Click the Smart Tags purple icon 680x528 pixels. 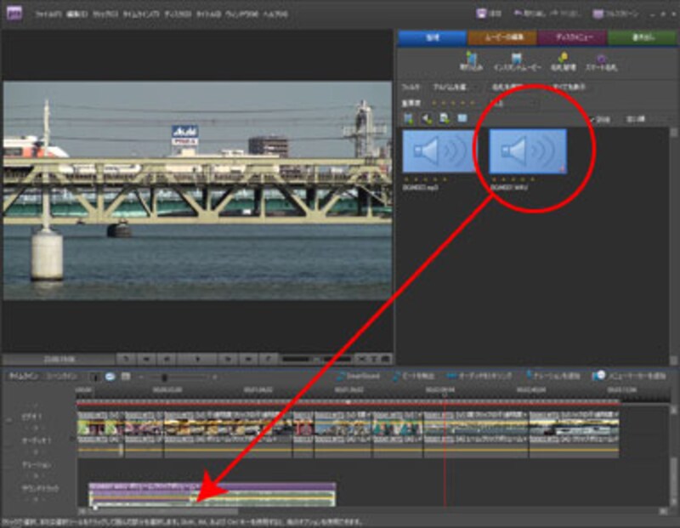pyautogui.click(x=602, y=58)
